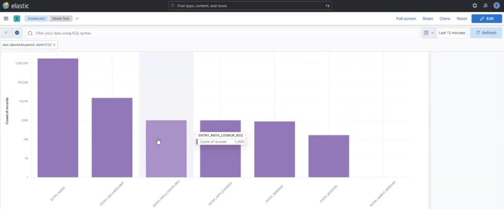Screen dimensions: 504x209
Task: Open the help lifebuoy icon
Action: (474, 5)
